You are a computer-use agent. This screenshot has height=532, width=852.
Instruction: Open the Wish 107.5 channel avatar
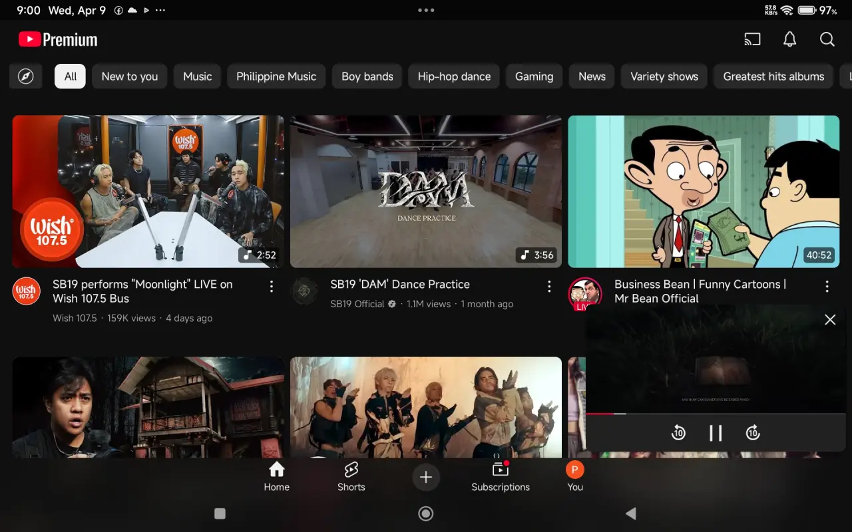(x=27, y=291)
